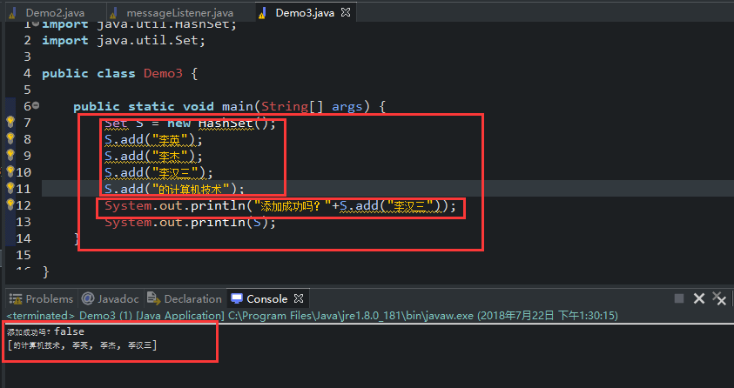Click Remove All Terminated Launches double-X icon
The width and height of the screenshot is (734, 388).
[719, 298]
